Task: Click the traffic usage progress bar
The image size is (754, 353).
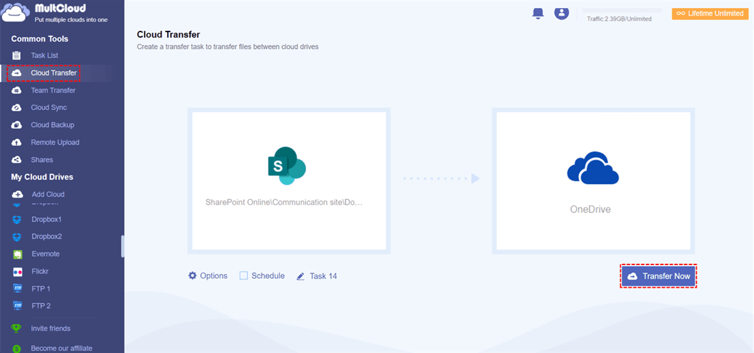Action: click(x=621, y=11)
